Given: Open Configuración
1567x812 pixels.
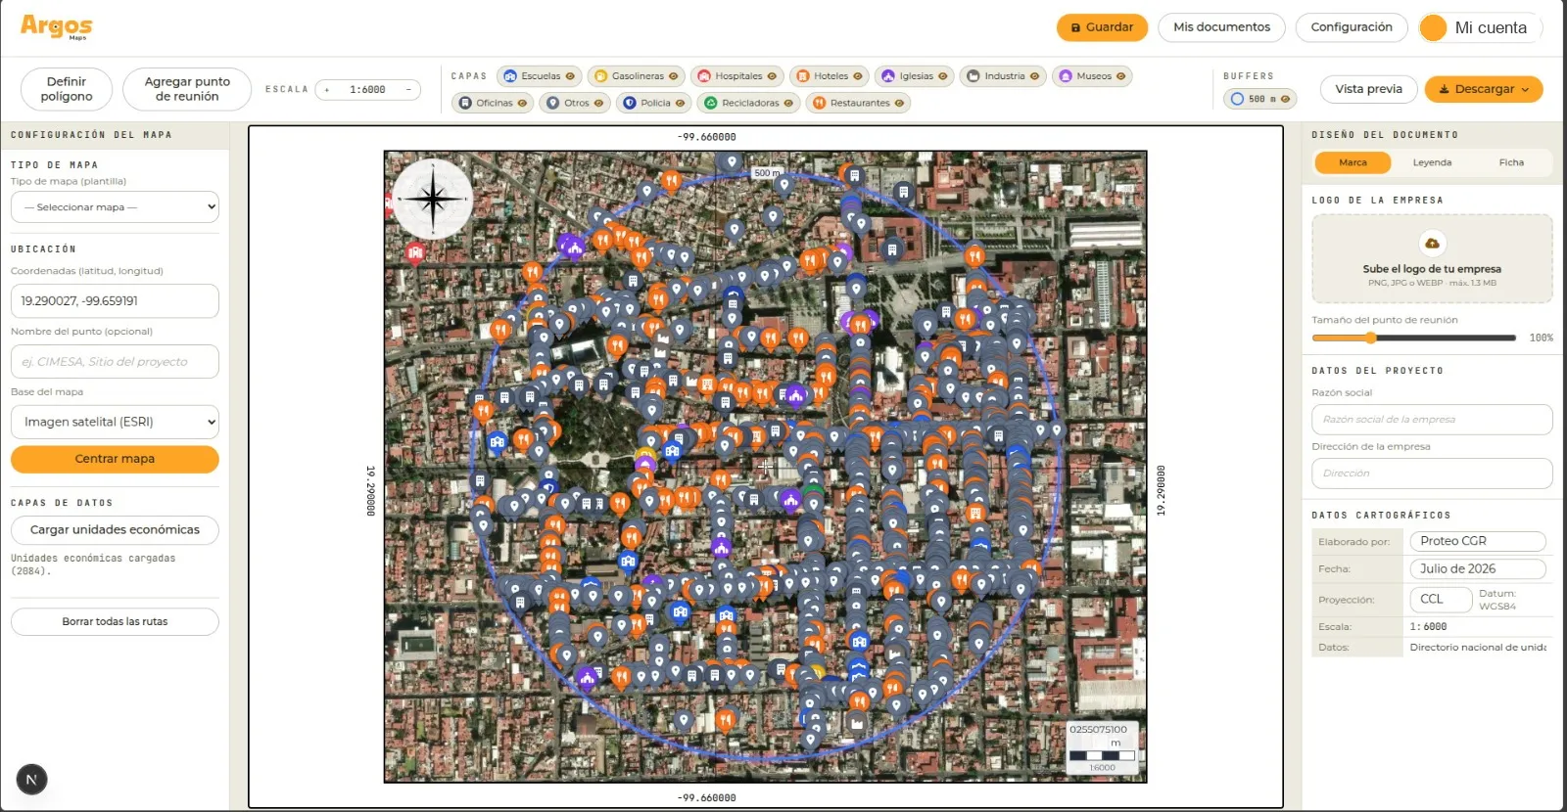Looking at the screenshot, I should click(1352, 27).
